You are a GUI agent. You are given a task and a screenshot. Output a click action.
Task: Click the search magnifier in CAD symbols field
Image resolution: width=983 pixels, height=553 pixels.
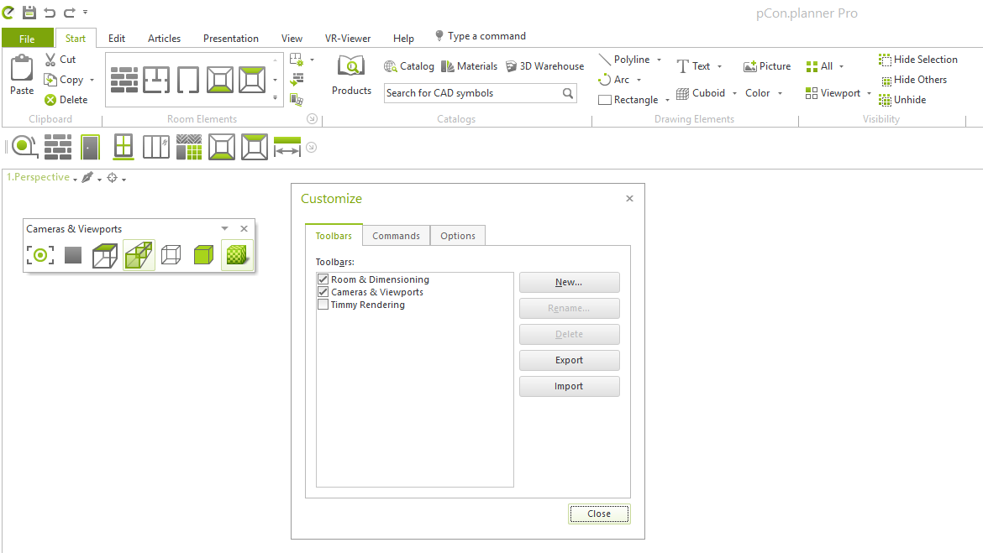click(567, 93)
